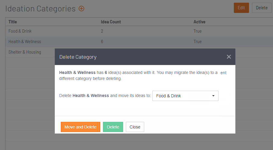This screenshot has height=150, width=273.
Task: Select the Shelter & Housing category row
Action: click(30, 52)
